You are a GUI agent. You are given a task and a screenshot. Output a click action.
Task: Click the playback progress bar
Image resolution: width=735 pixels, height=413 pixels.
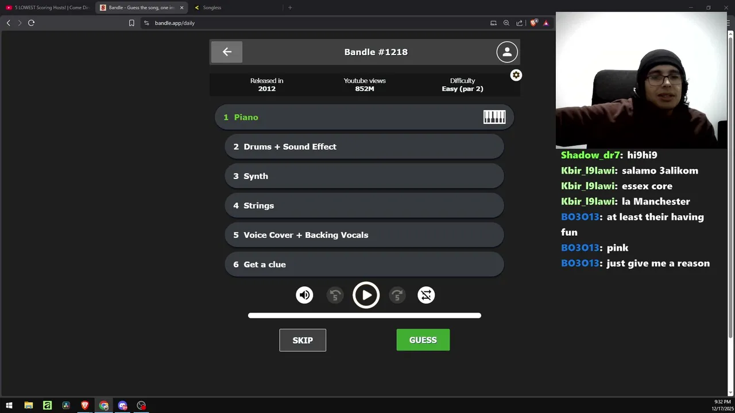click(x=365, y=315)
